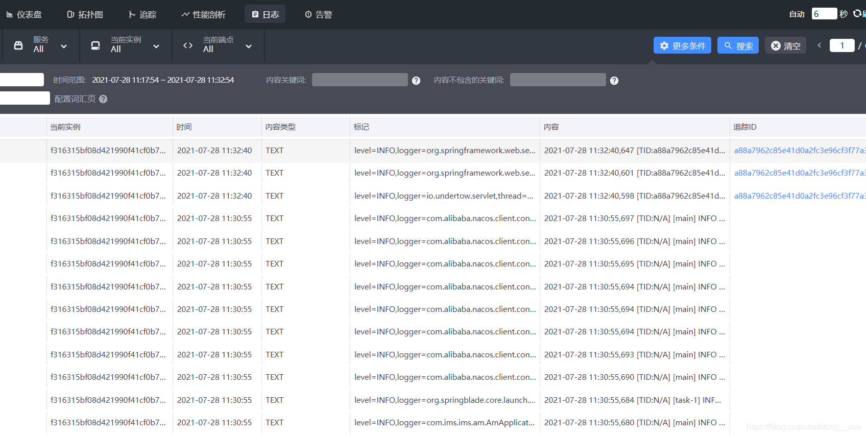Click the com.ims.ims.am.AmApplicat logger tag cell
Screen dimensions: 866x436
point(445,422)
